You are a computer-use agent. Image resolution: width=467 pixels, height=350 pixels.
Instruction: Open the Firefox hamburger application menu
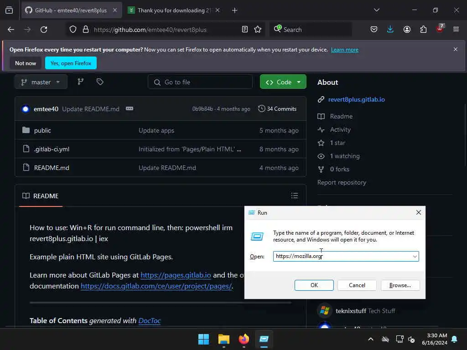tap(456, 30)
